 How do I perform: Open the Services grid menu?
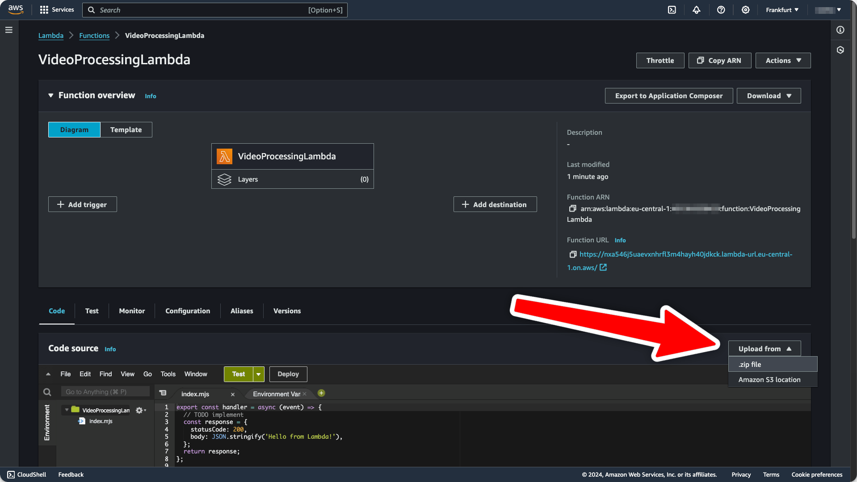click(57, 10)
